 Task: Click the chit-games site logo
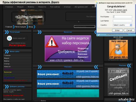click(29, 17)
